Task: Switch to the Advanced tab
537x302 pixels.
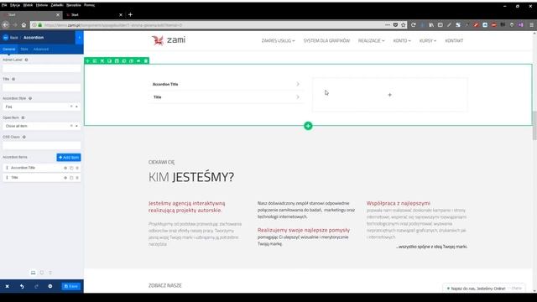Action: pos(41,49)
